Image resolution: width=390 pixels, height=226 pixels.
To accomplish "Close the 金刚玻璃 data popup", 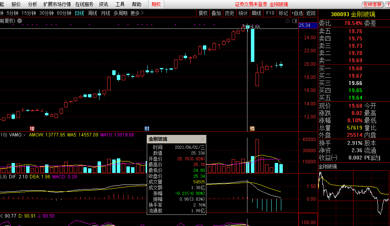I will tap(203, 139).
